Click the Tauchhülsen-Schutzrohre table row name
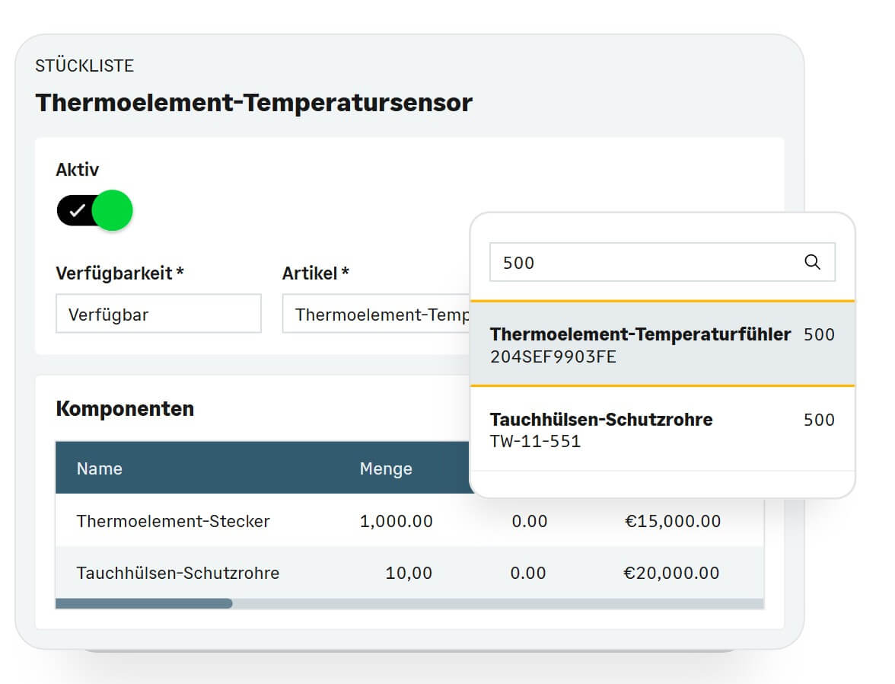The height and width of the screenshot is (684, 895). coord(178,573)
